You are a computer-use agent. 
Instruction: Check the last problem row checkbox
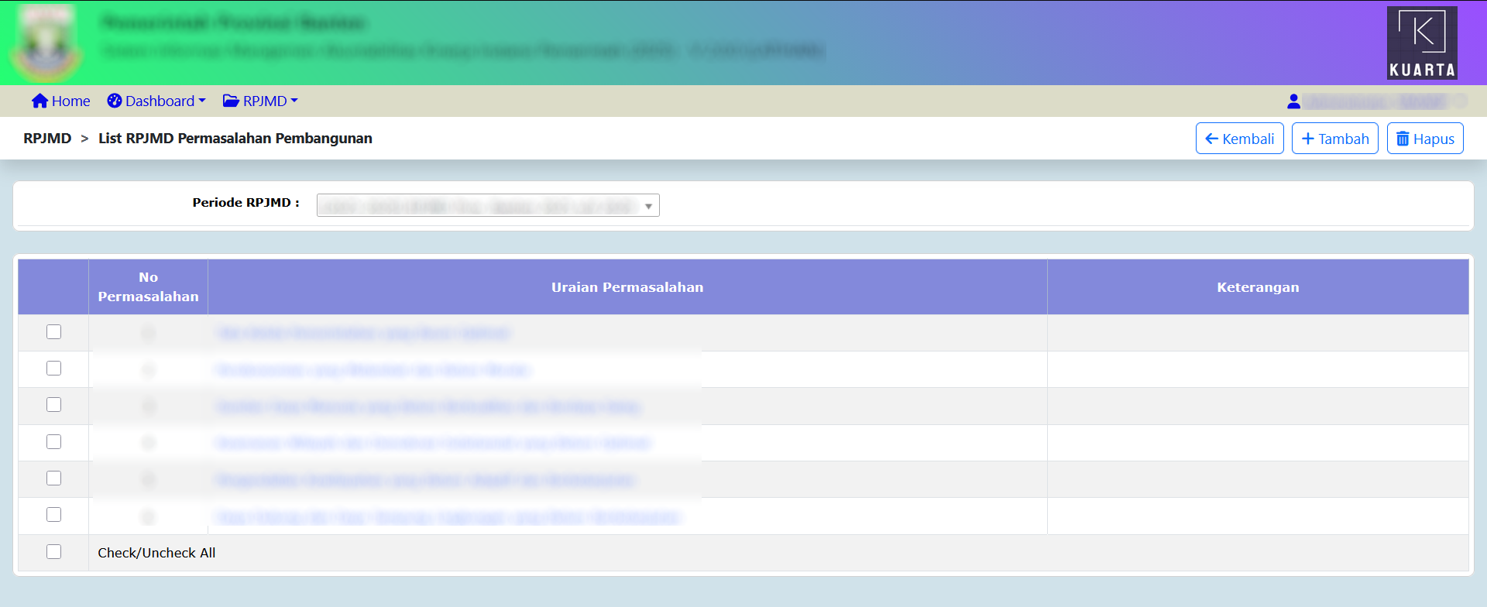coord(53,515)
